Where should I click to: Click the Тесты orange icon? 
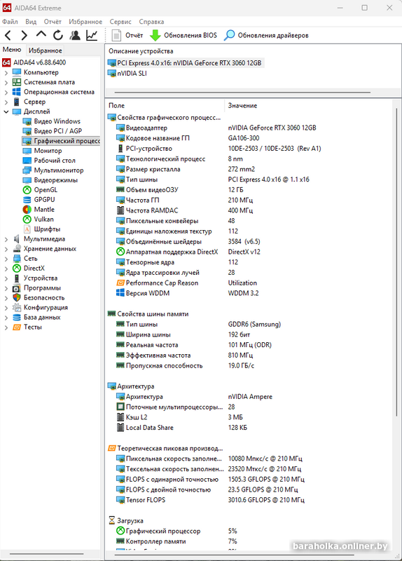click(16, 327)
